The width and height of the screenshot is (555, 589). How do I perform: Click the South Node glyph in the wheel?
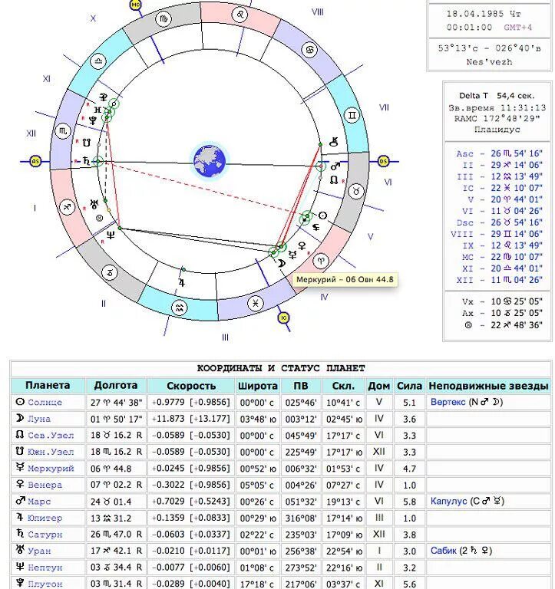pos(87,143)
